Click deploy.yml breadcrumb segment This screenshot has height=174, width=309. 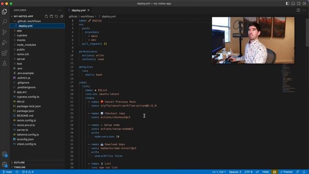[x=109, y=16]
